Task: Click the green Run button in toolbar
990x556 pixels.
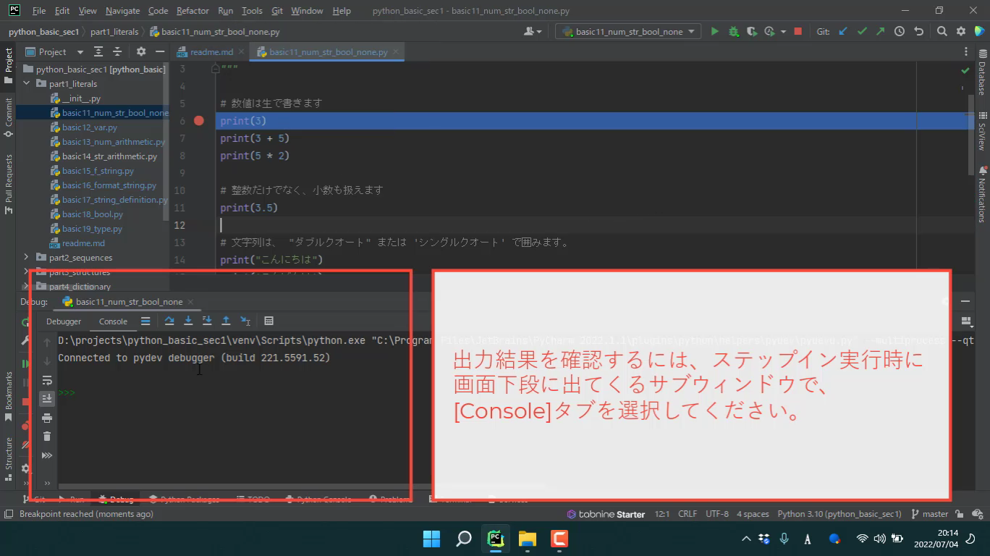Action: pyautogui.click(x=714, y=32)
